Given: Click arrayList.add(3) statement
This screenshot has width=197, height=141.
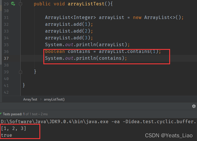Looking at the screenshot, I should (69, 38).
